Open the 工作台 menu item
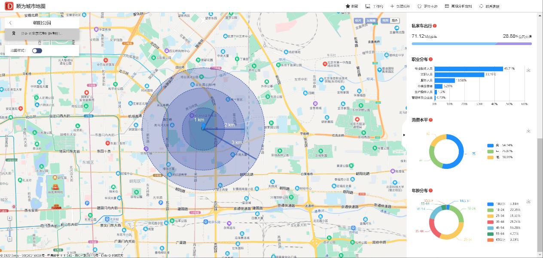Viewport: 543px width, 258px height. pyautogui.click(x=374, y=6)
